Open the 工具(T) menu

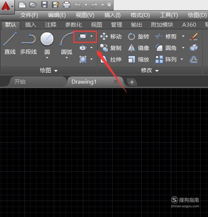pos(169,15)
